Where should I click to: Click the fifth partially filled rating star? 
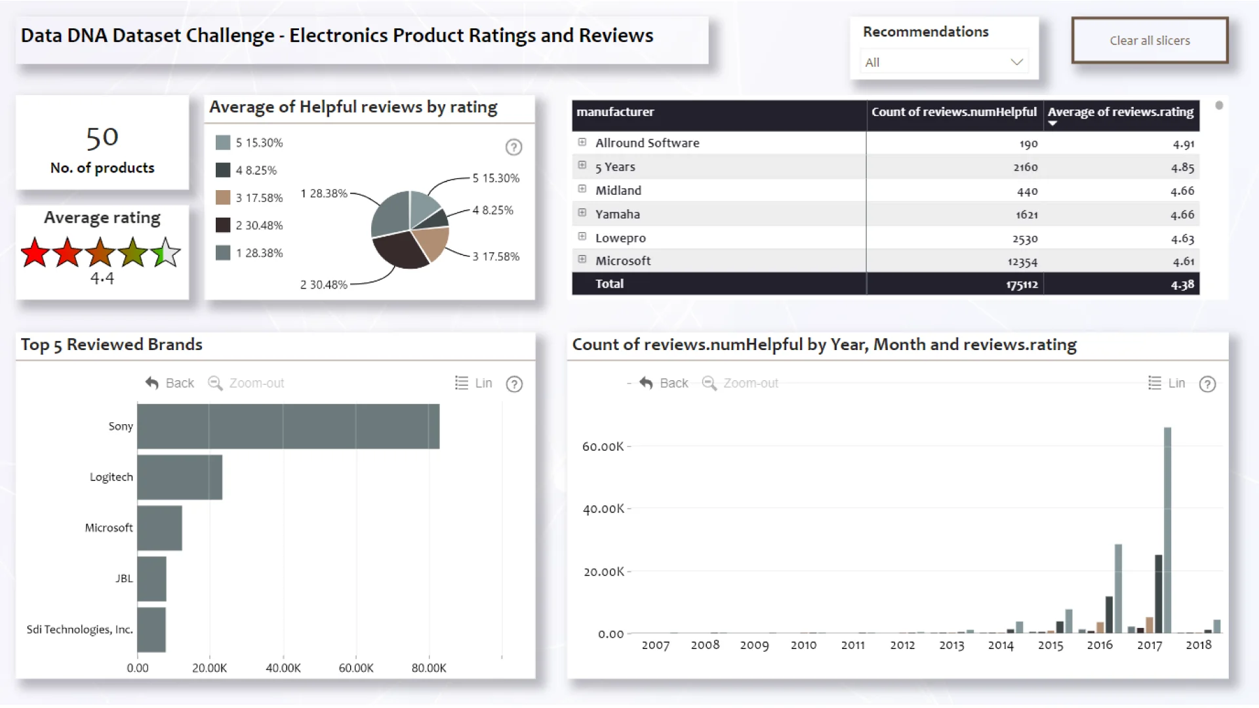point(166,253)
